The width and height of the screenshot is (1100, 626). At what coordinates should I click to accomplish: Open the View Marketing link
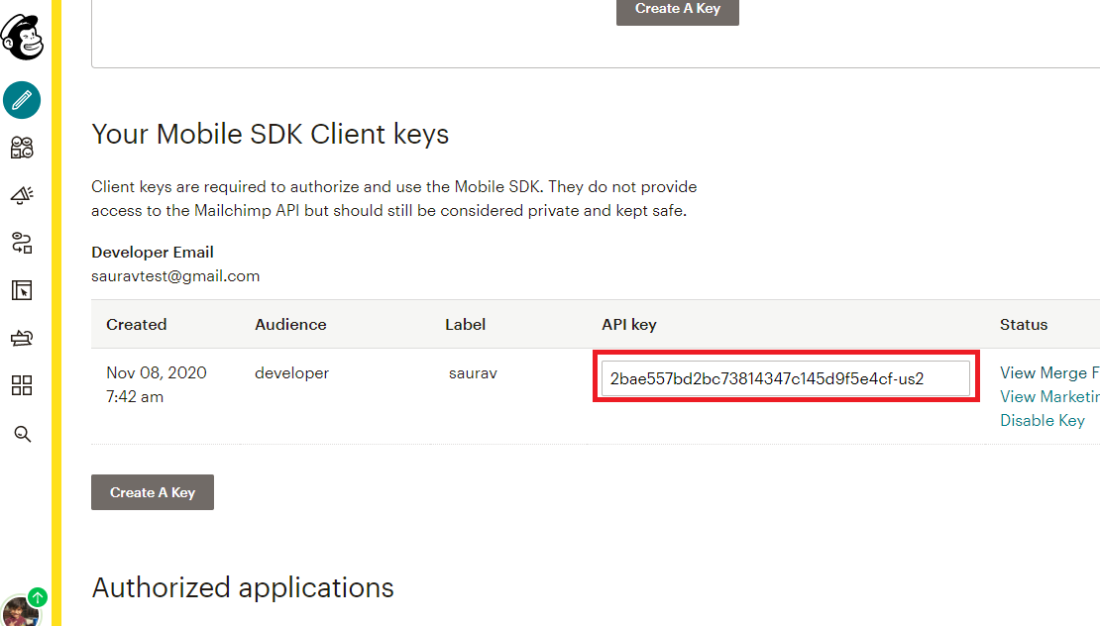tap(1049, 397)
